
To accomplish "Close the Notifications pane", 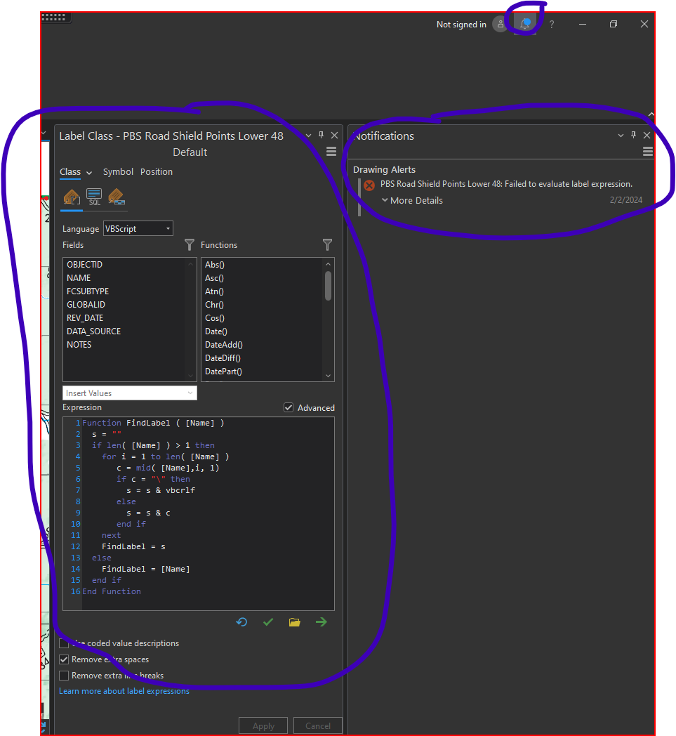I will coord(647,135).
